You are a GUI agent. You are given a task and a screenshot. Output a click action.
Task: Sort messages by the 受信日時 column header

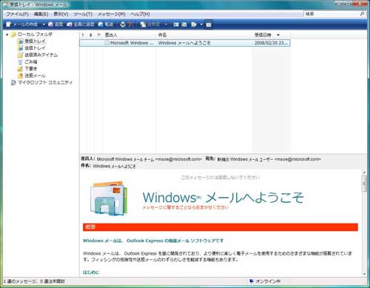point(263,35)
